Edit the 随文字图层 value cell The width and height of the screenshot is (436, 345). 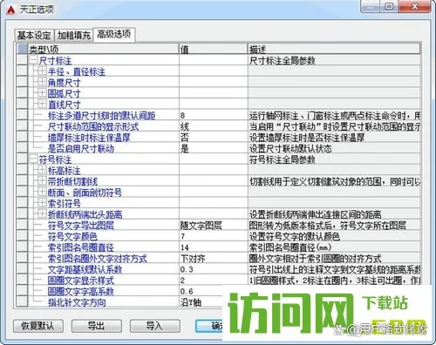[214, 226]
